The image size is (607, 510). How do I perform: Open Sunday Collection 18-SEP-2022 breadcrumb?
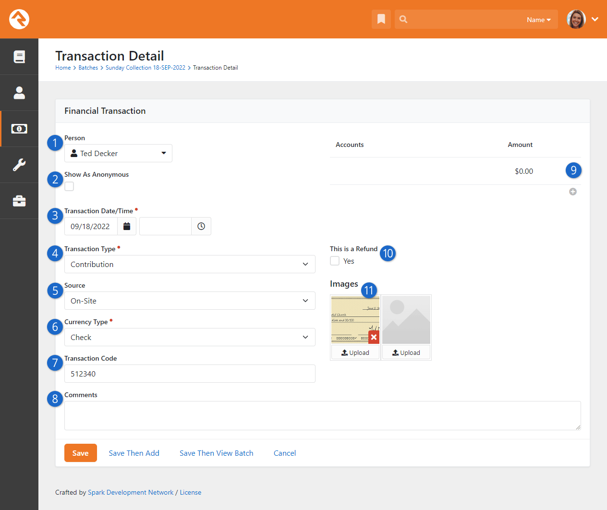[146, 68]
